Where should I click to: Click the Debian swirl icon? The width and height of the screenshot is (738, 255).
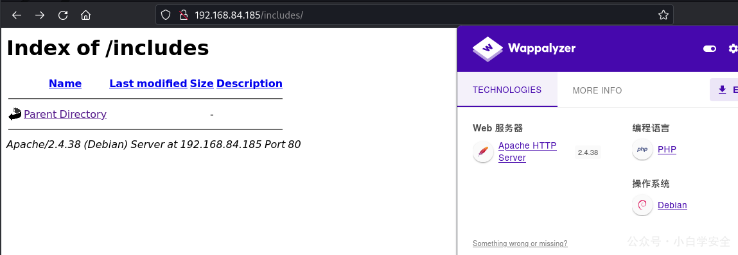point(642,205)
